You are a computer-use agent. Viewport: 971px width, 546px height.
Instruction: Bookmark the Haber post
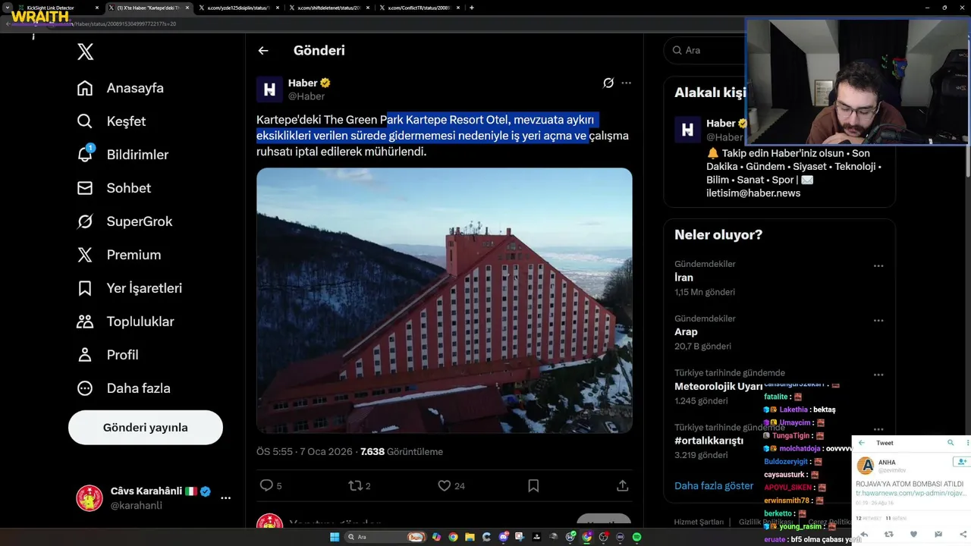(533, 485)
